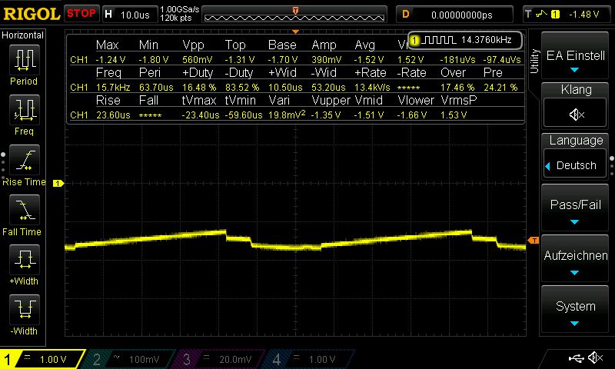Screen dimensions: 615x369
Task: Expand the Pass/Fail submenu
Action: 576,211
